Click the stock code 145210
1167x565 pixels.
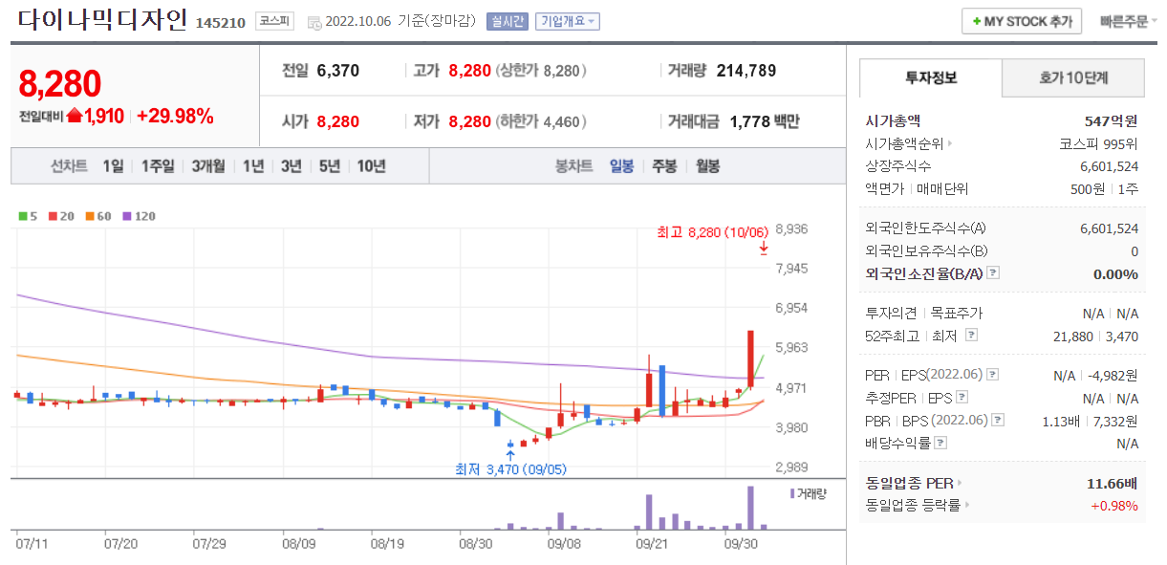click(x=220, y=23)
